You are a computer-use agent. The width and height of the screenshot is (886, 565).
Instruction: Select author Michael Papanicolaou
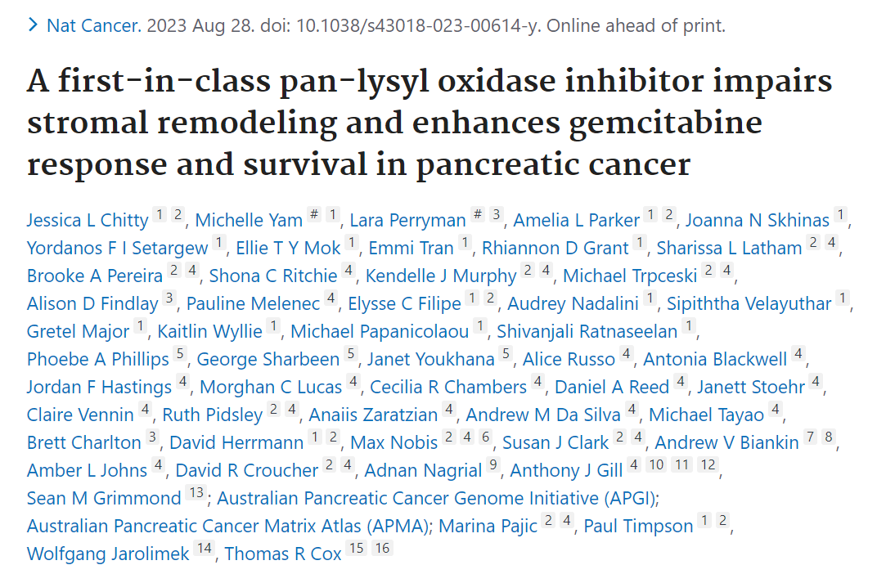click(x=380, y=331)
